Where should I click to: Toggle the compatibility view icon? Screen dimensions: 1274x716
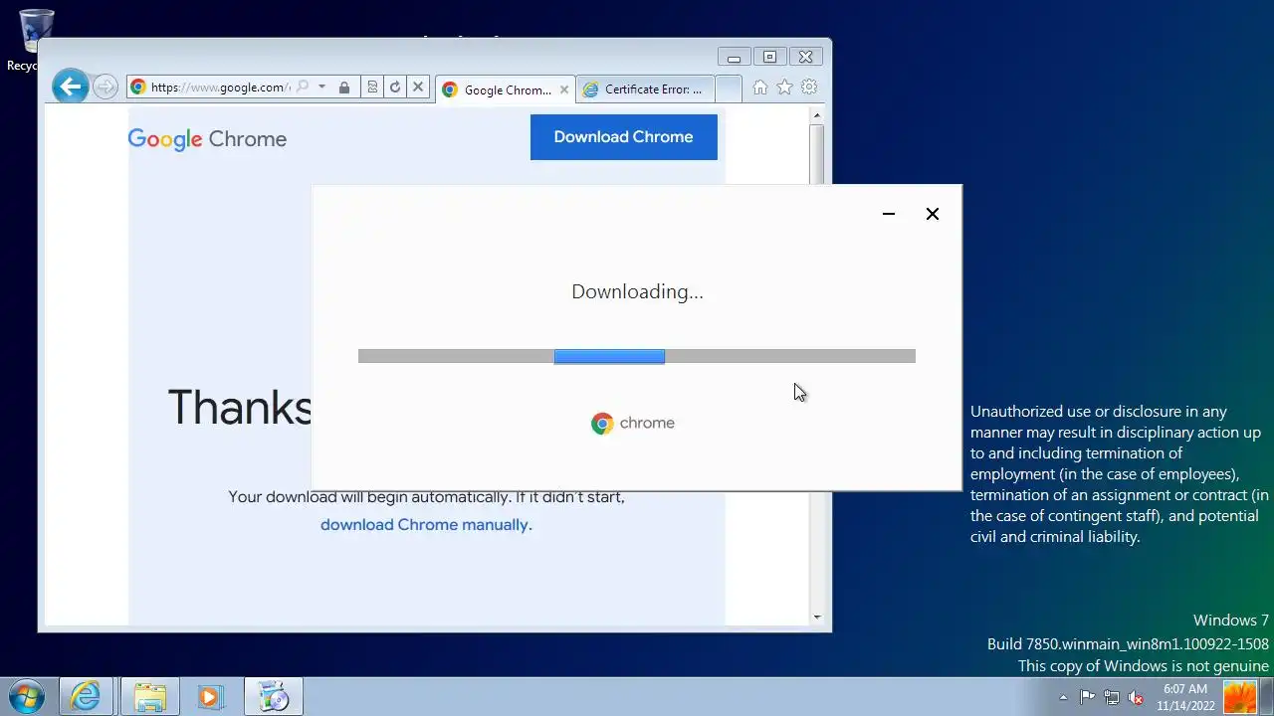(372, 88)
